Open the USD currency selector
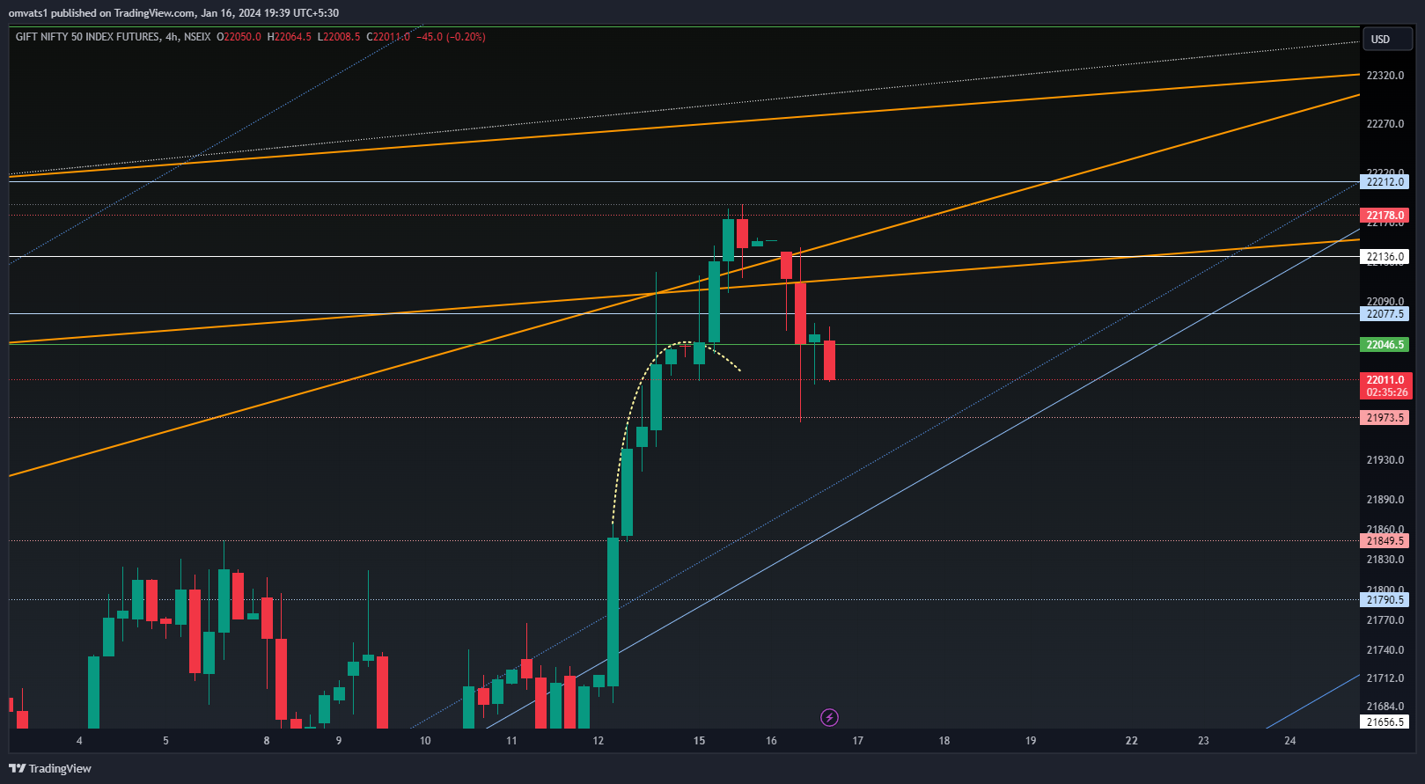This screenshot has height=784, width=1425. click(1387, 39)
